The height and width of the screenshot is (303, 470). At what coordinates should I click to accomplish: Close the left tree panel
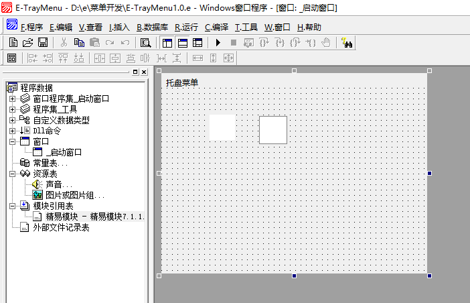144,72
